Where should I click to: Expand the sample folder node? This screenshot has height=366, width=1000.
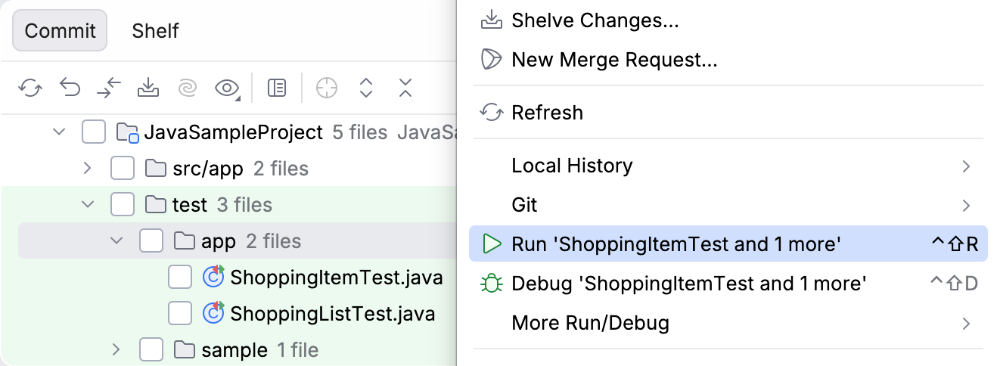point(116,350)
